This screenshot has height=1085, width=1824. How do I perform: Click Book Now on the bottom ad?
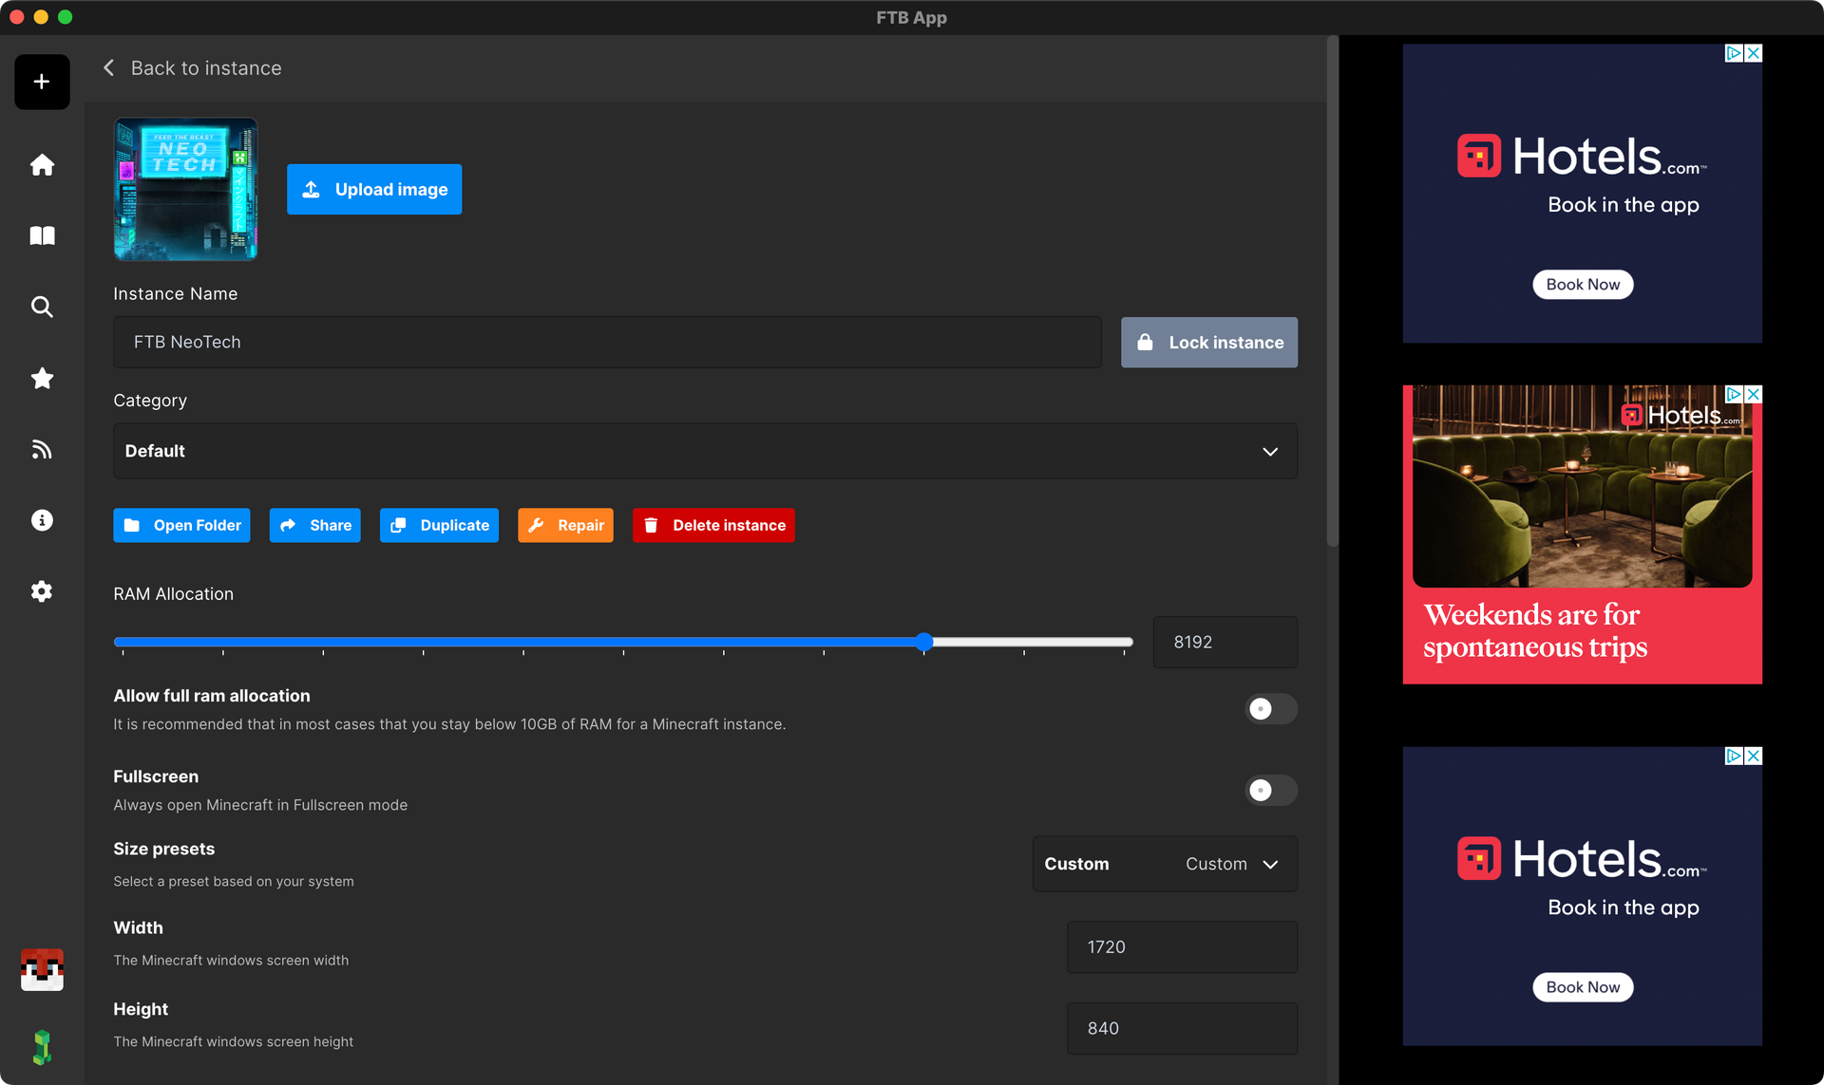point(1583,987)
